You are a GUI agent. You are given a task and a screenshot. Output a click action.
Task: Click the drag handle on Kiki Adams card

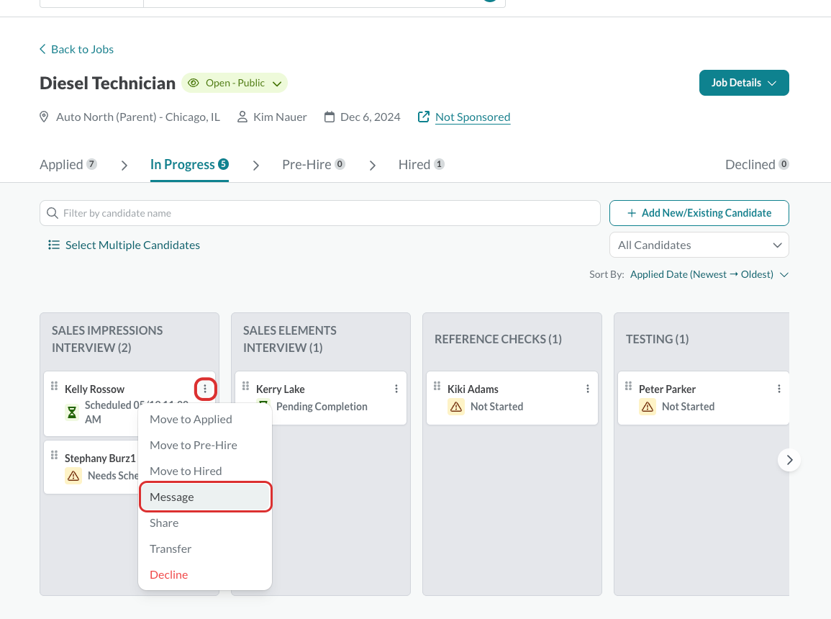pyautogui.click(x=437, y=386)
